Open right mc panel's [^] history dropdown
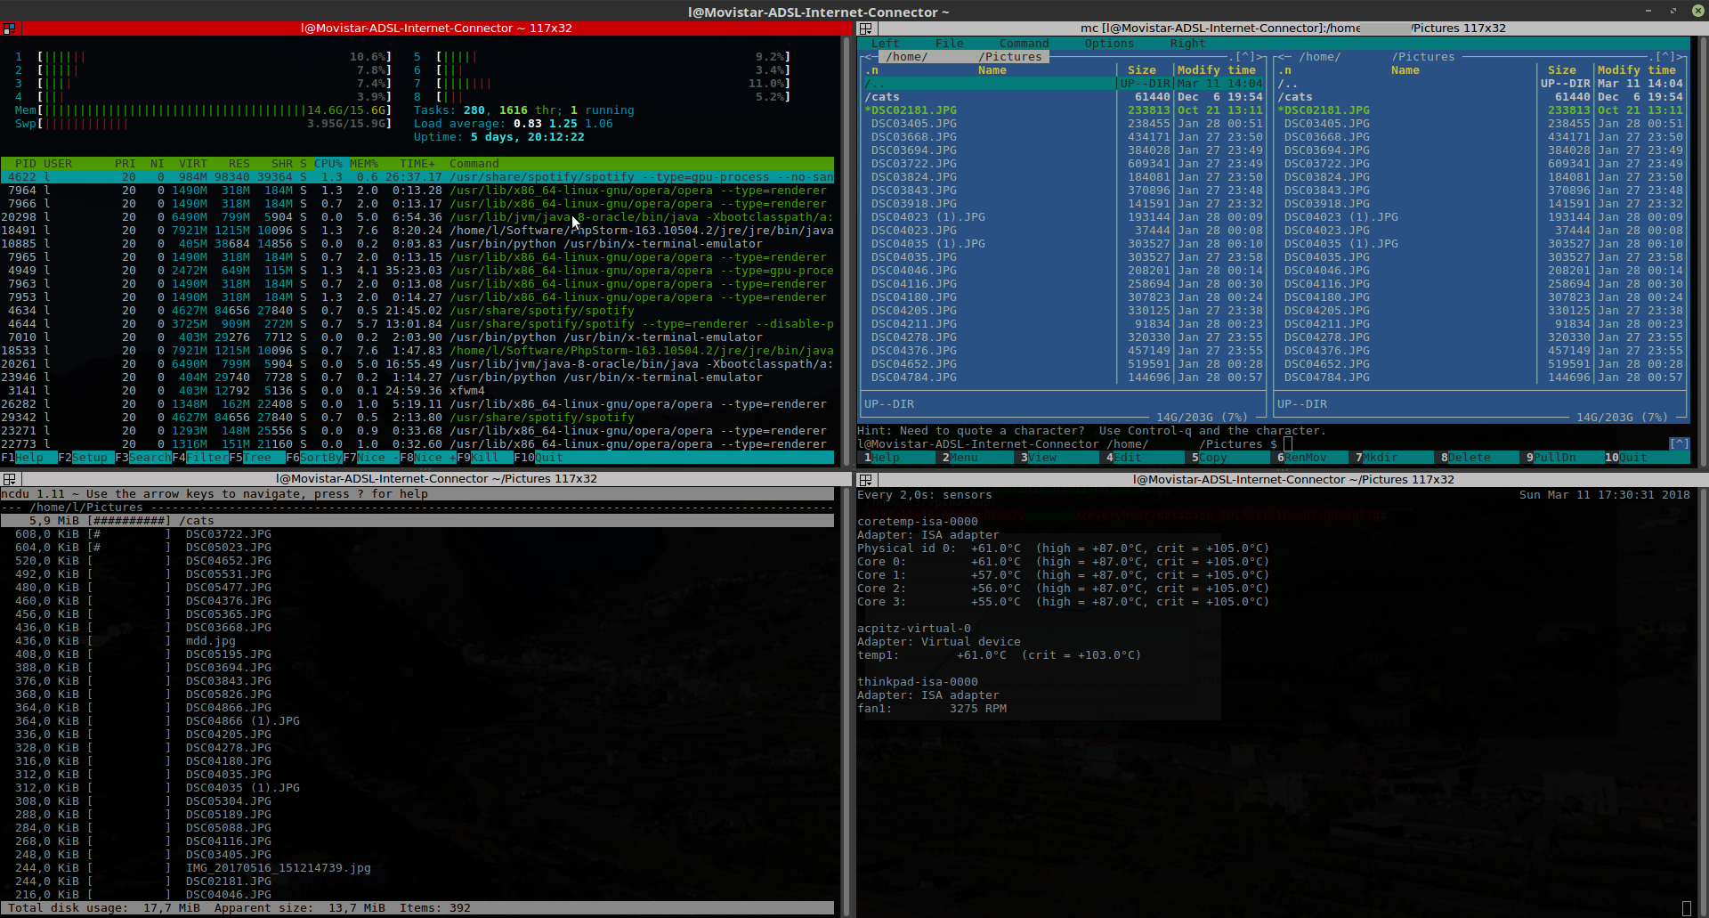The height and width of the screenshot is (918, 1709). (1665, 57)
